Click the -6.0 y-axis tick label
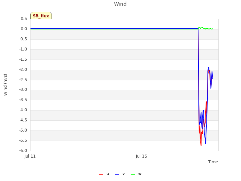This screenshot has height=181, width=241. [x=23, y=150]
